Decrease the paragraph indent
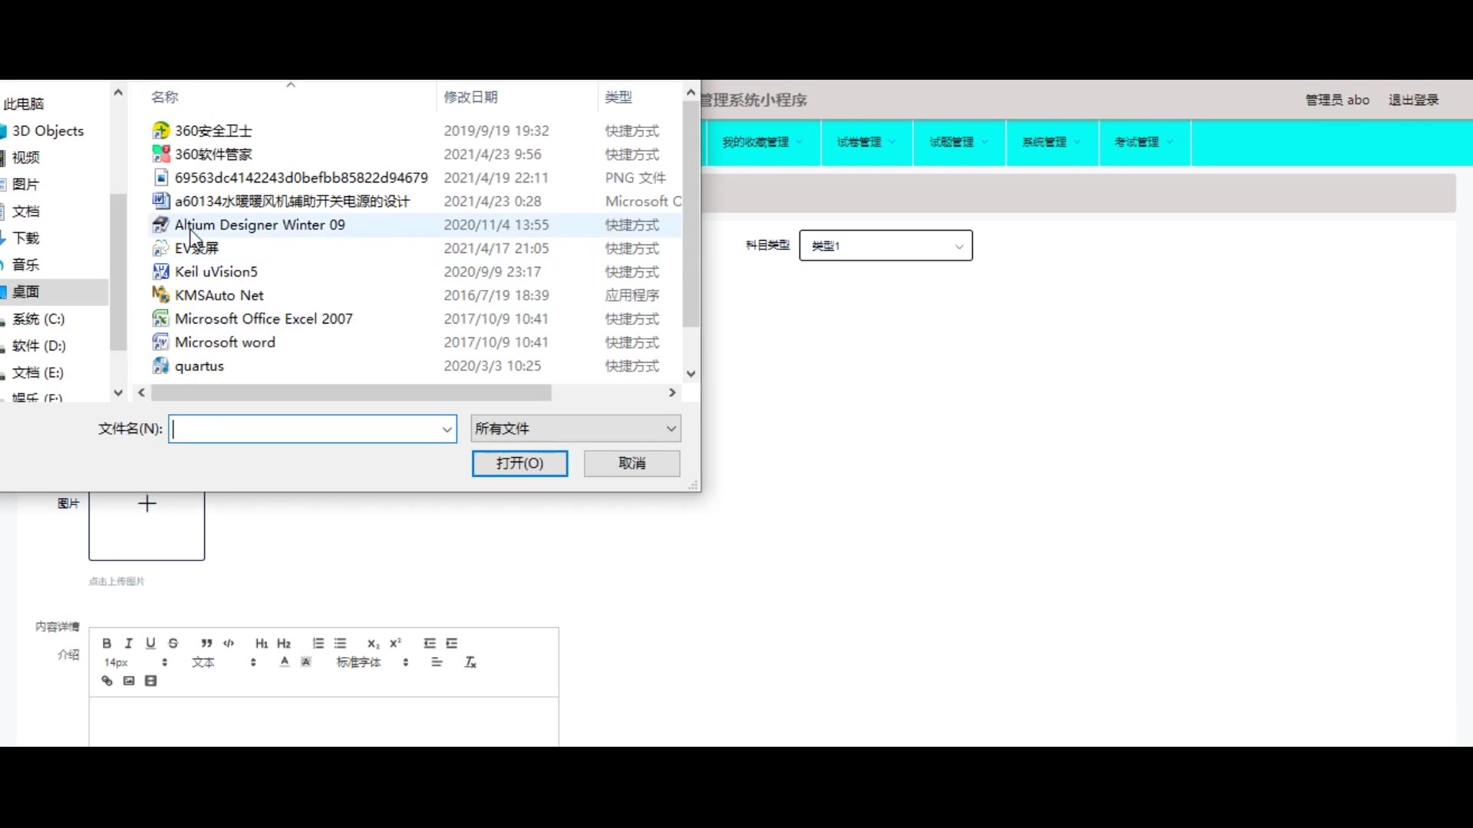This screenshot has height=828, width=1473. click(430, 643)
